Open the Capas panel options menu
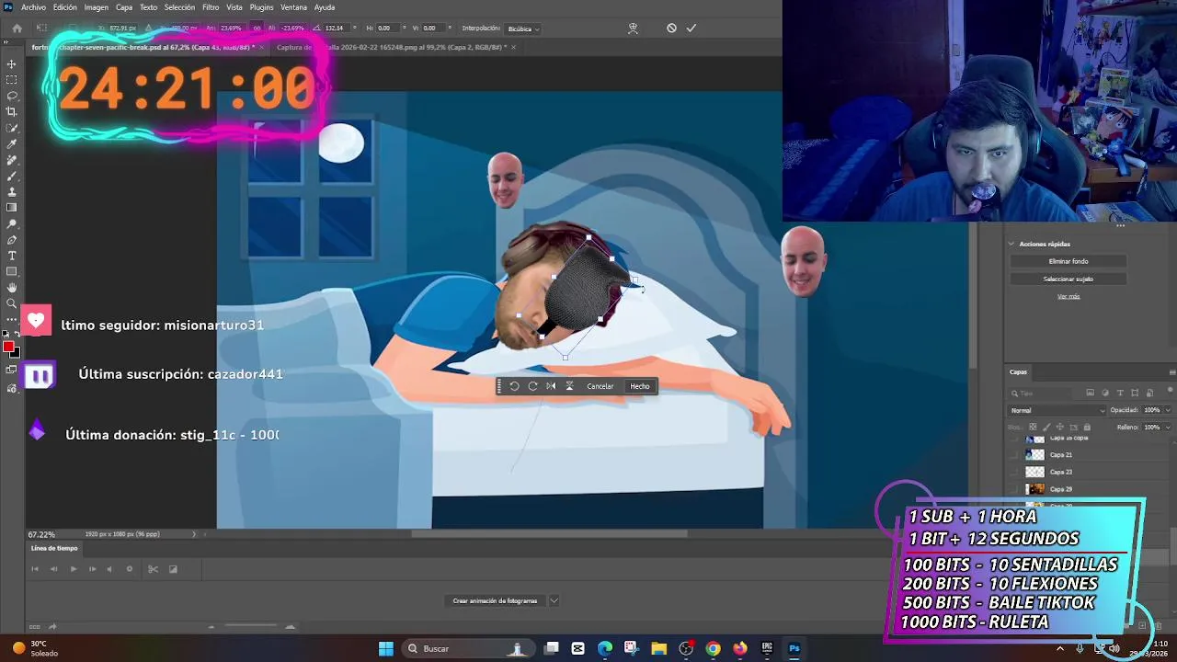The width and height of the screenshot is (1177, 662). [x=1171, y=372]
